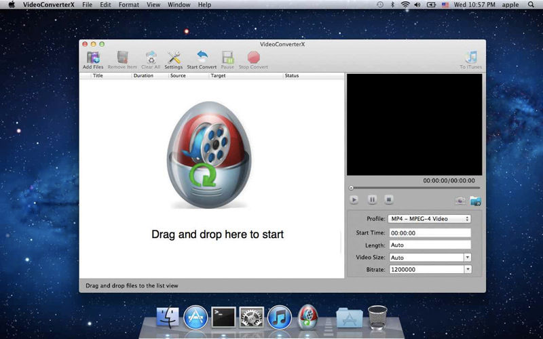The width and height of the screenshot is (543, 339).
Task: Move the preview seek slider handle
Action: click(351, 188)
